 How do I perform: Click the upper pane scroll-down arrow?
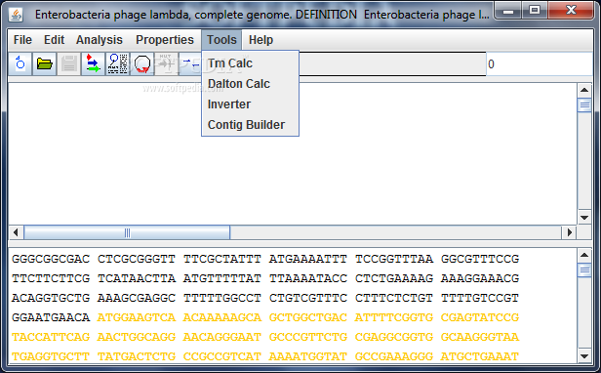(584, 218)
